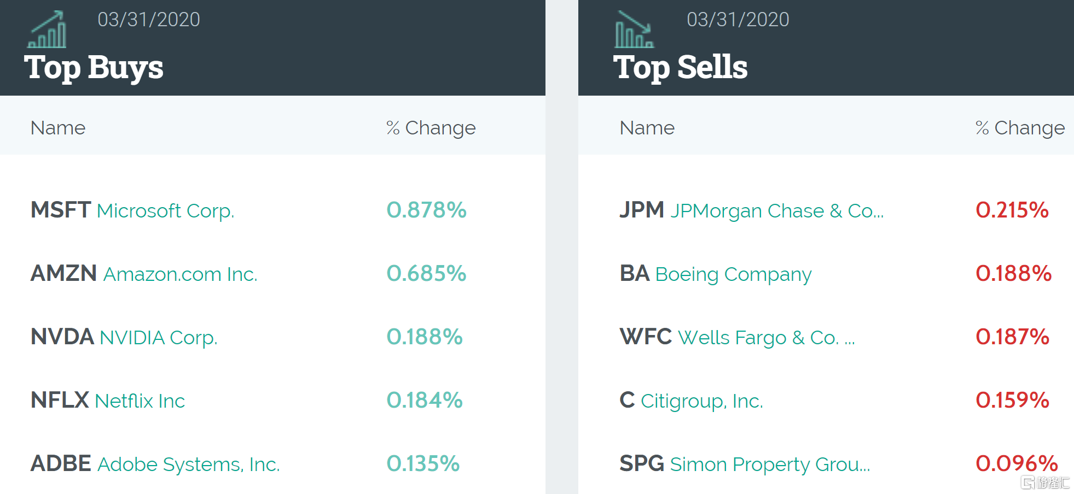Click Name column header in Top Buys
This screenshot has width=1074, height=494.
click(58, 128)
